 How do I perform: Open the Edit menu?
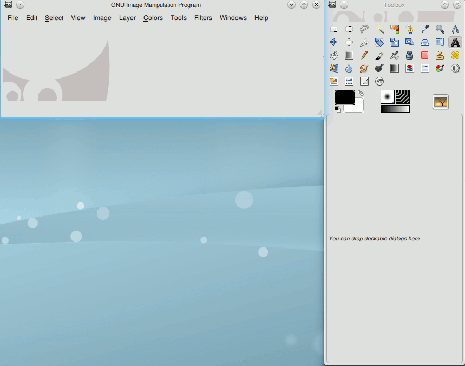pos(31,18)
